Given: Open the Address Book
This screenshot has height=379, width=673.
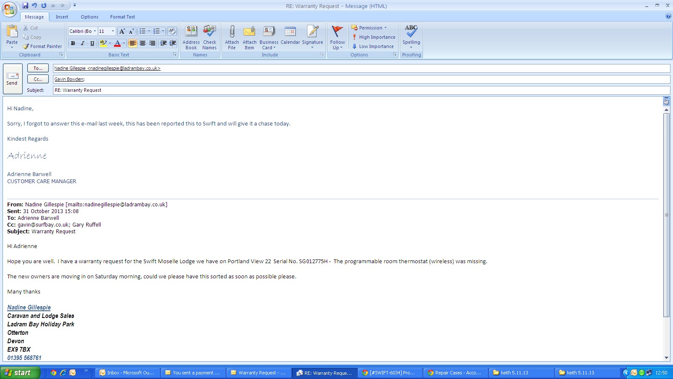Looking at the screenshot, I should (x=191, y=37).
